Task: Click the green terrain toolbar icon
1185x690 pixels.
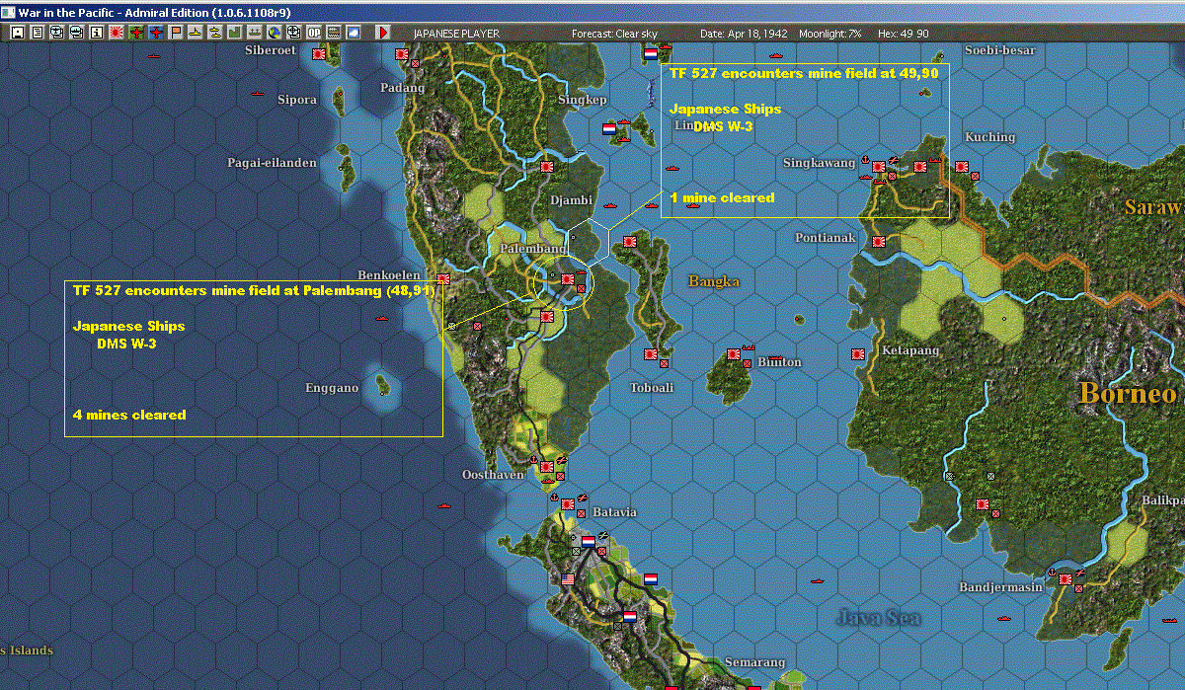Action: click(x=235, y=33)
